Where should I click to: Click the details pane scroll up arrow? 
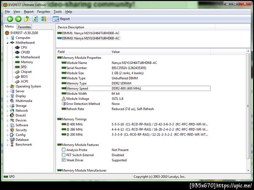tap(248, 51)
